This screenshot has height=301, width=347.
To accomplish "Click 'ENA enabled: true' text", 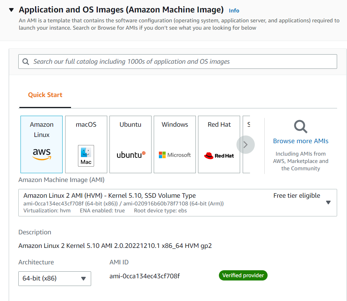I will point(102,211).
